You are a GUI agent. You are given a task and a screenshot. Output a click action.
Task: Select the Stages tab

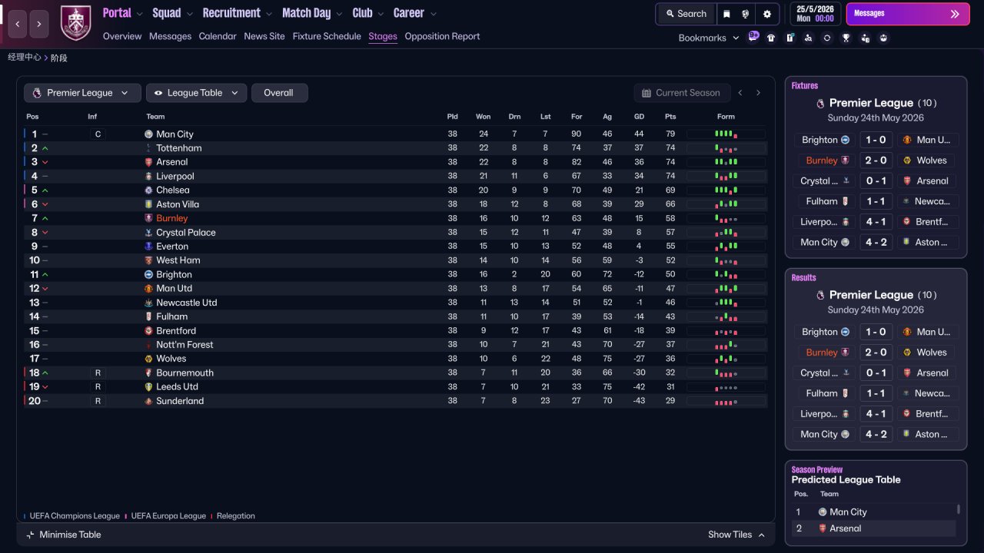[383, 36]
